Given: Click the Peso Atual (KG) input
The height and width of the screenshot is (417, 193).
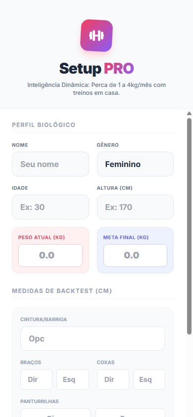Looking at the screenshot, I should pyautogui.click(x=50, y=255).
